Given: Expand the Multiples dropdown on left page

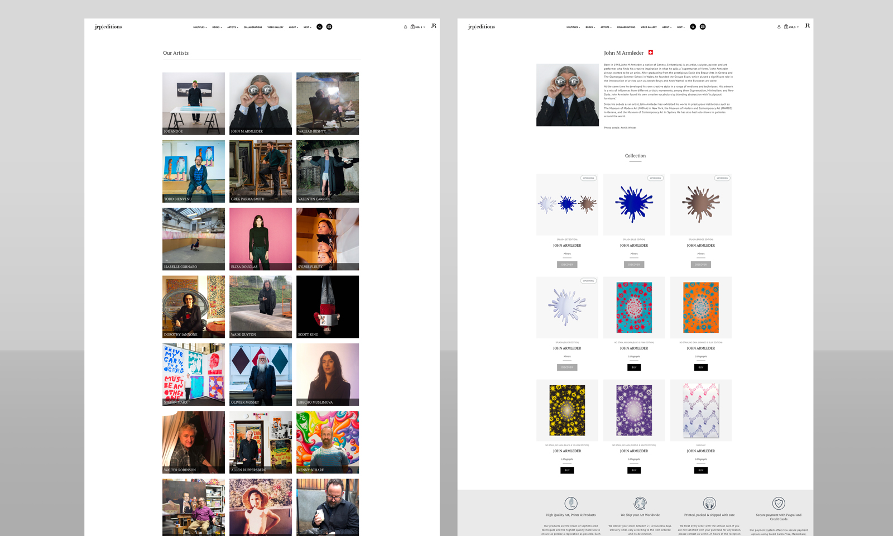Looking at the screenshot, I should click(200, 27).
